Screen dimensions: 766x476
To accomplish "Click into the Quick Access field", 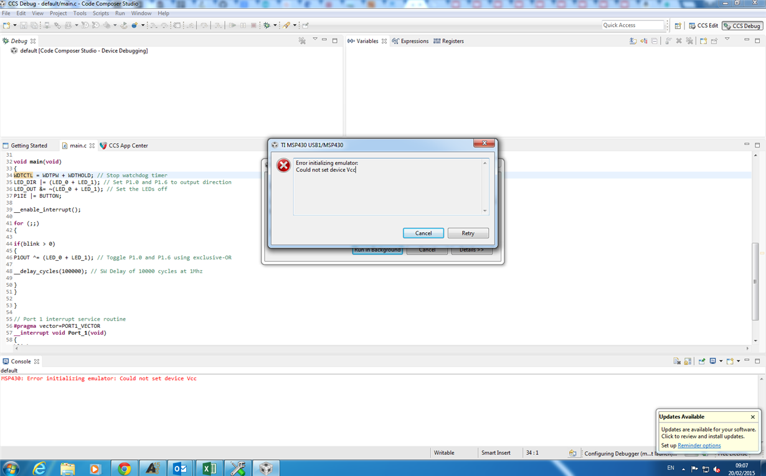I will (633, 25).
